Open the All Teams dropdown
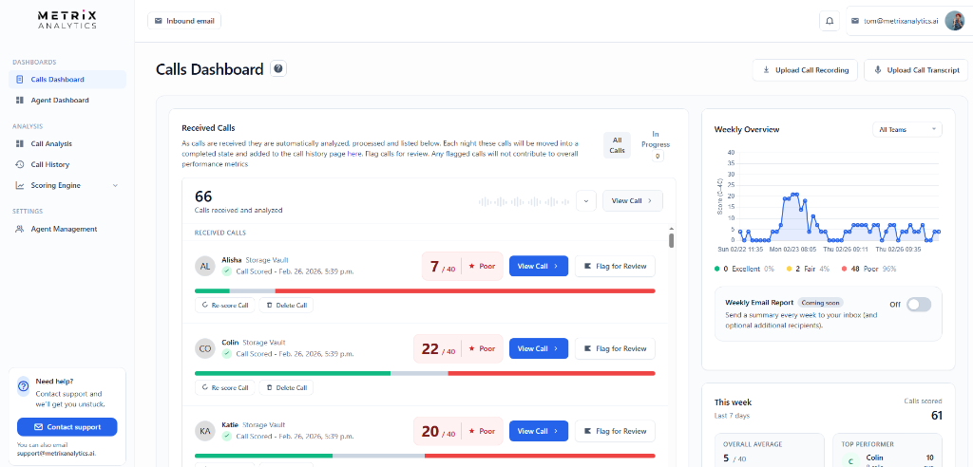Viewport: 973px width, 467px height. (906, 130)
